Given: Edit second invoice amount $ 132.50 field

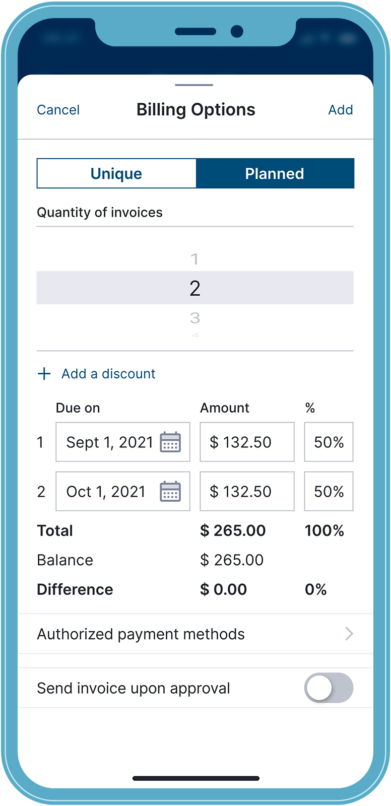Looking at the screenshot, I should pyautogui.click(x=247, y=492).
